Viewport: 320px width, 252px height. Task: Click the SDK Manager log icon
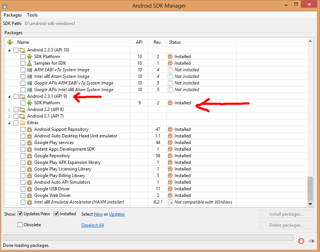pyautogui.click(x=312, y=241)
